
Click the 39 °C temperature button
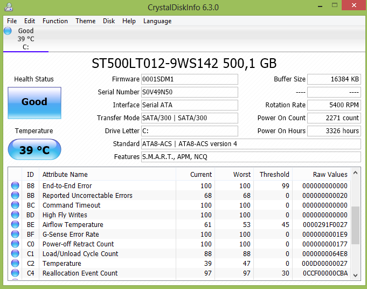tap(34, 149)
